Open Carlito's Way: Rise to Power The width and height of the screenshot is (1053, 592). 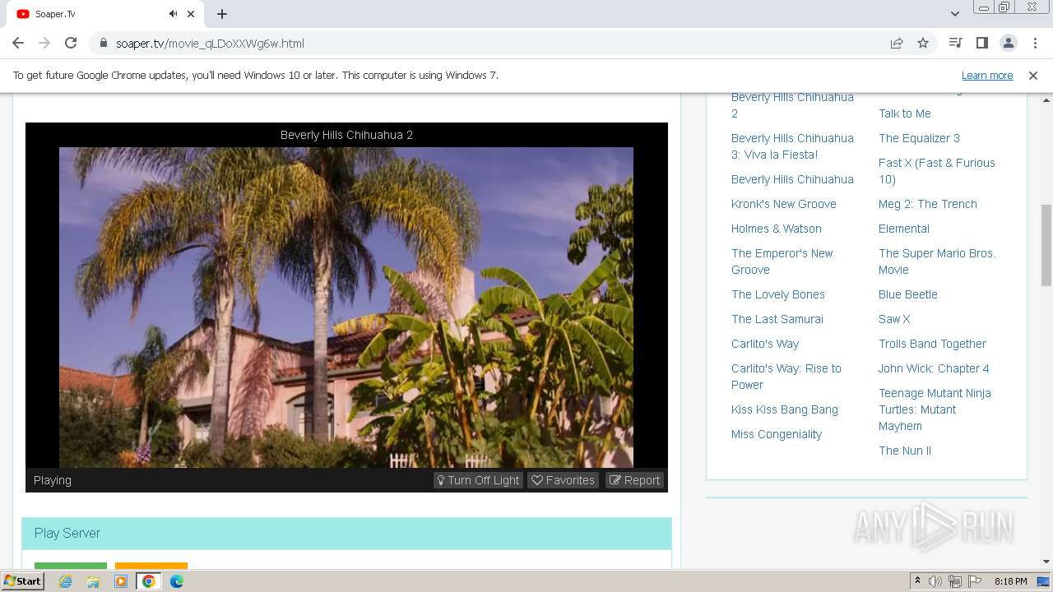click(786, 377)
